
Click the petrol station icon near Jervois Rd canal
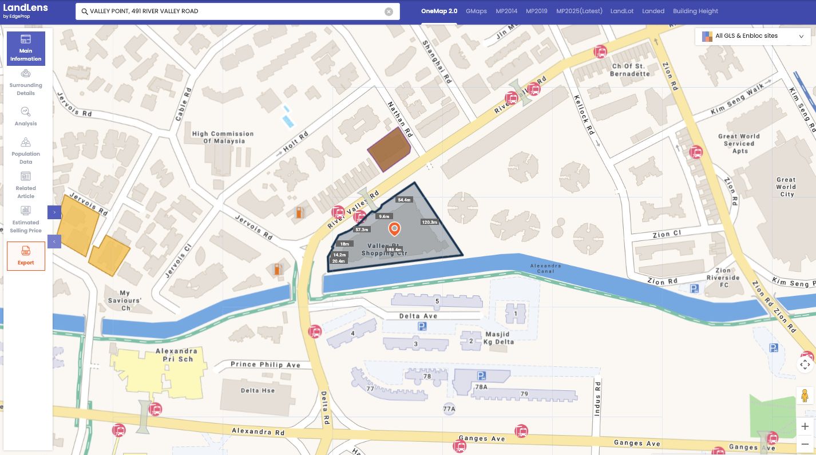(278, 268)
